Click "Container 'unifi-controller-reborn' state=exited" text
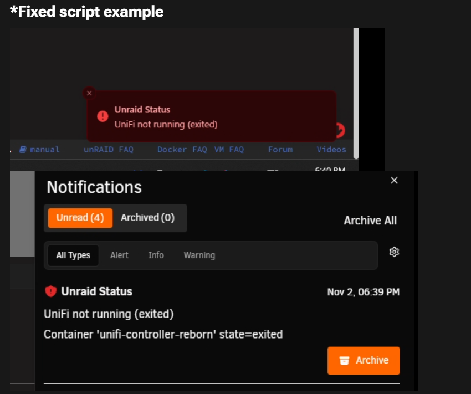Screen dimensions: 471x394 pyautogui.click(x=163, y=334)
